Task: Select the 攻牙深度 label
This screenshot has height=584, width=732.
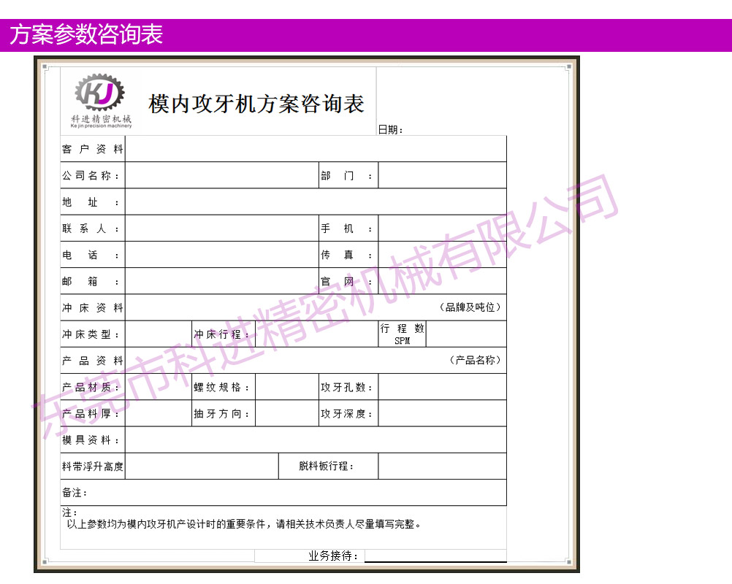Action: coord(346,414)
